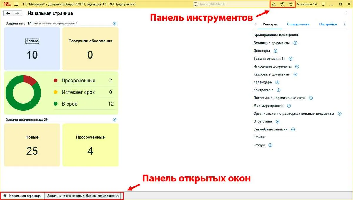Open Отсутствия link
This screenshot has width=353, height=200.
click(263, 121)
